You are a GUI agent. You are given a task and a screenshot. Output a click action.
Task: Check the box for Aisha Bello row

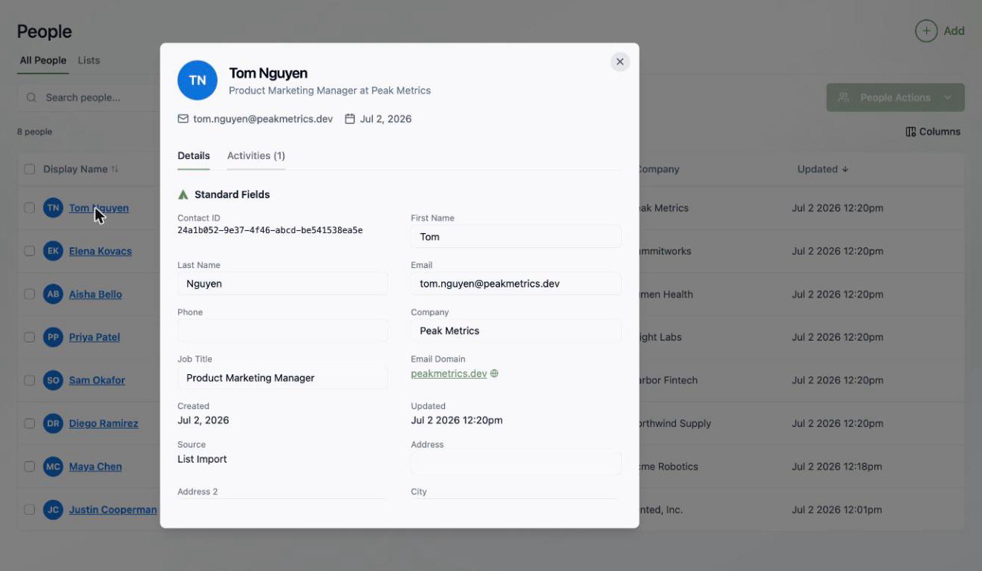click(30, 294)
